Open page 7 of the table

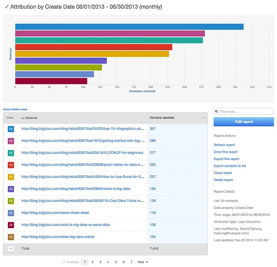pyautogui.click(x=131, y=262)
